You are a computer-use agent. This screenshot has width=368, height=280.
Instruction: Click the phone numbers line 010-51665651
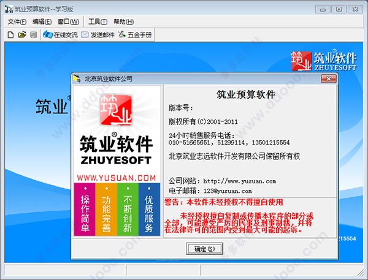click(229, 142)
